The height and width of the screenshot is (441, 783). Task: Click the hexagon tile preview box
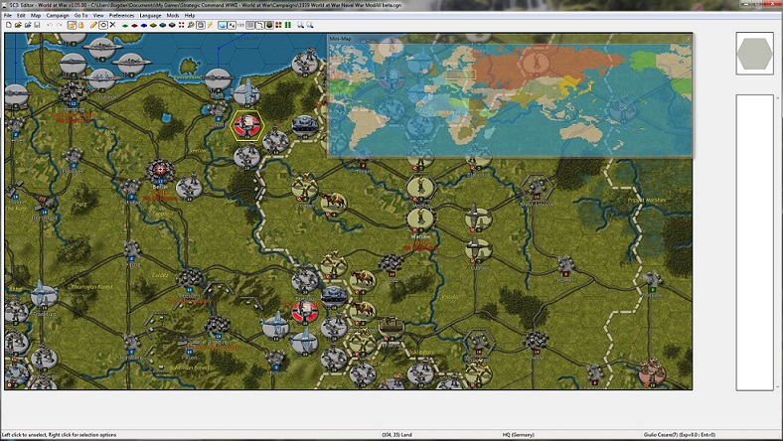click(x=754, y=54)
